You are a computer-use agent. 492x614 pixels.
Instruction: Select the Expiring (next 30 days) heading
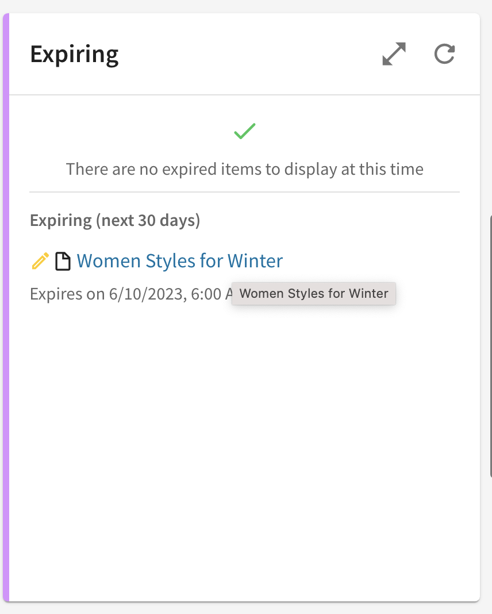(114, 220)
